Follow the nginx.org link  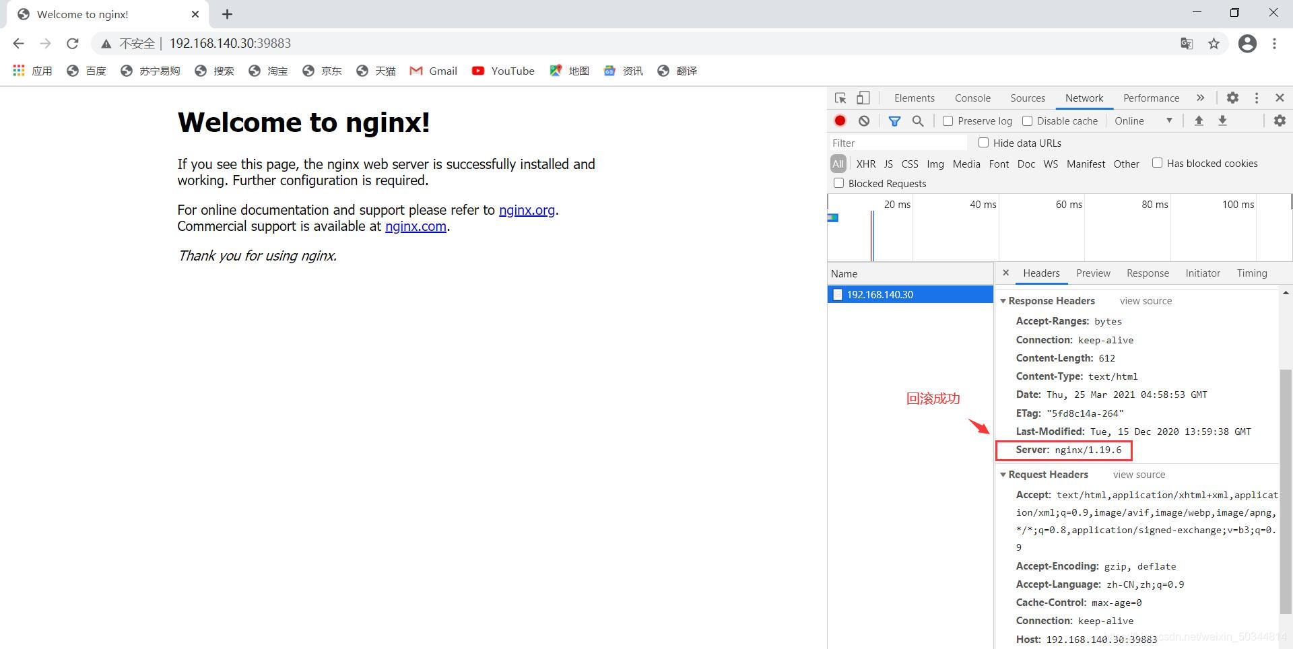tap(527, 210)
